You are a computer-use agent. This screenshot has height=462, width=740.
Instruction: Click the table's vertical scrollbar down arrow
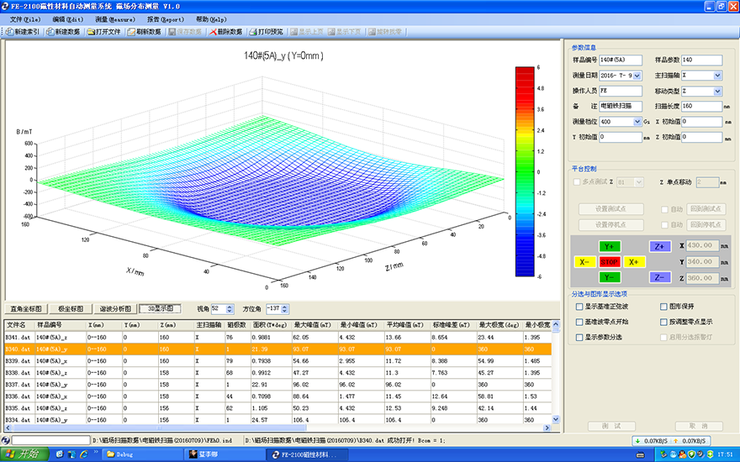pos(556,419)
